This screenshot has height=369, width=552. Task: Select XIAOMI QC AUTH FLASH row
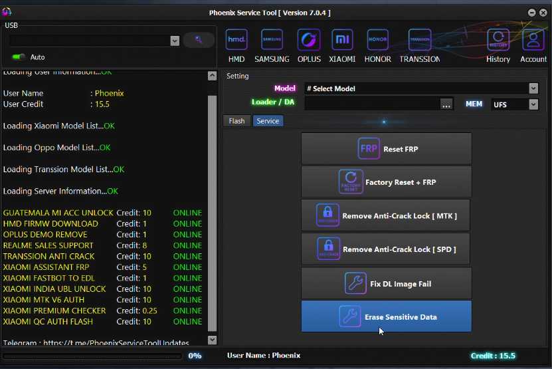point(102,322)
